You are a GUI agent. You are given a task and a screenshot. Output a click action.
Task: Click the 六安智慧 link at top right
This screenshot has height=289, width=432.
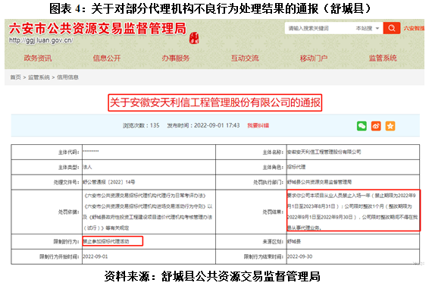414,28
